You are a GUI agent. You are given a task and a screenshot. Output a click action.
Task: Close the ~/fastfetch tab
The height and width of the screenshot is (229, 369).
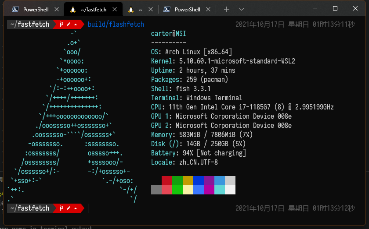(115, 9)
